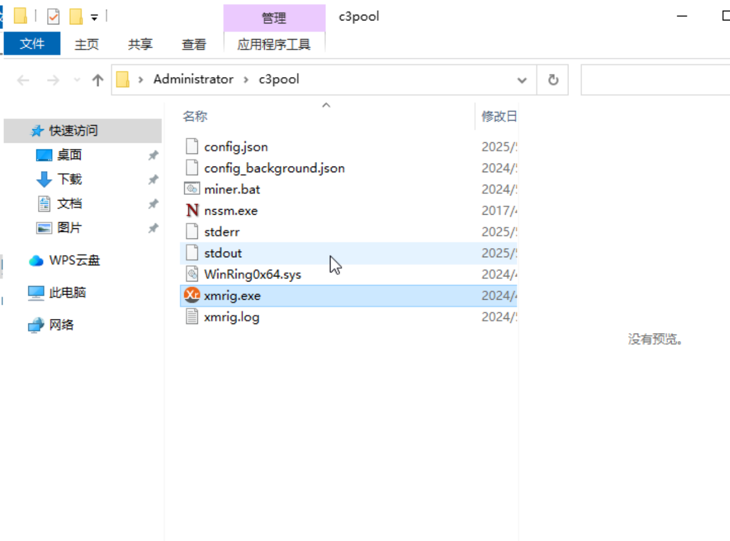Navigate up one level using the up arrow

coord(97,80)
